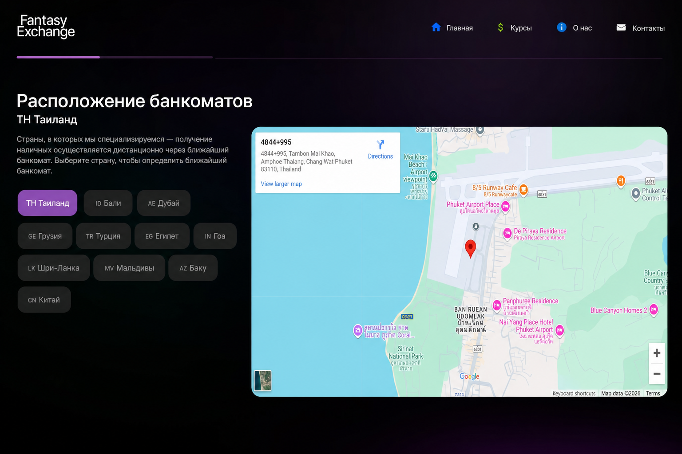The width and height of the screenshot is (682, 454).
Task: Click the orange restaurant fork marker
Action: click(621, 180)
